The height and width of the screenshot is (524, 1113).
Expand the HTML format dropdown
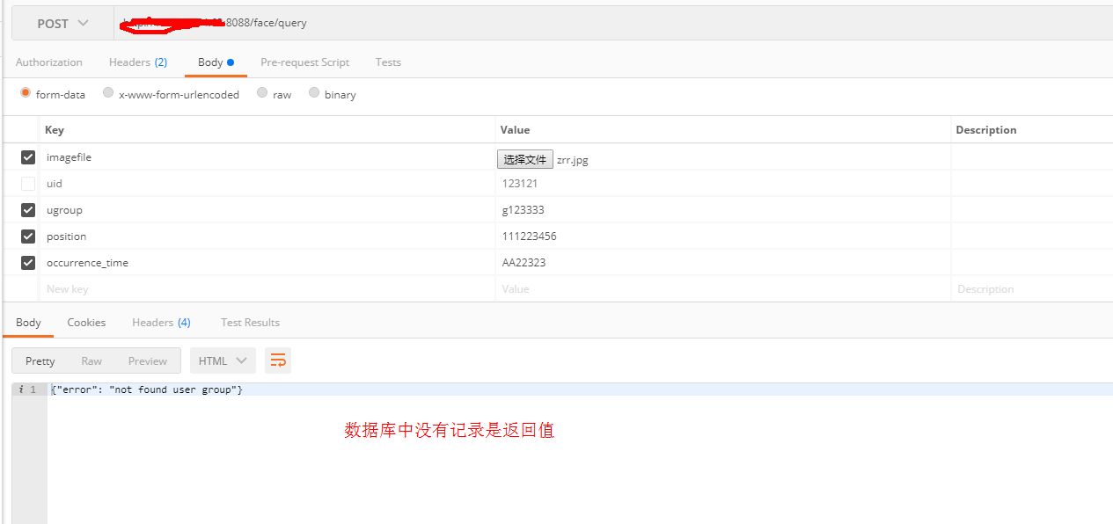pos(223,360)
